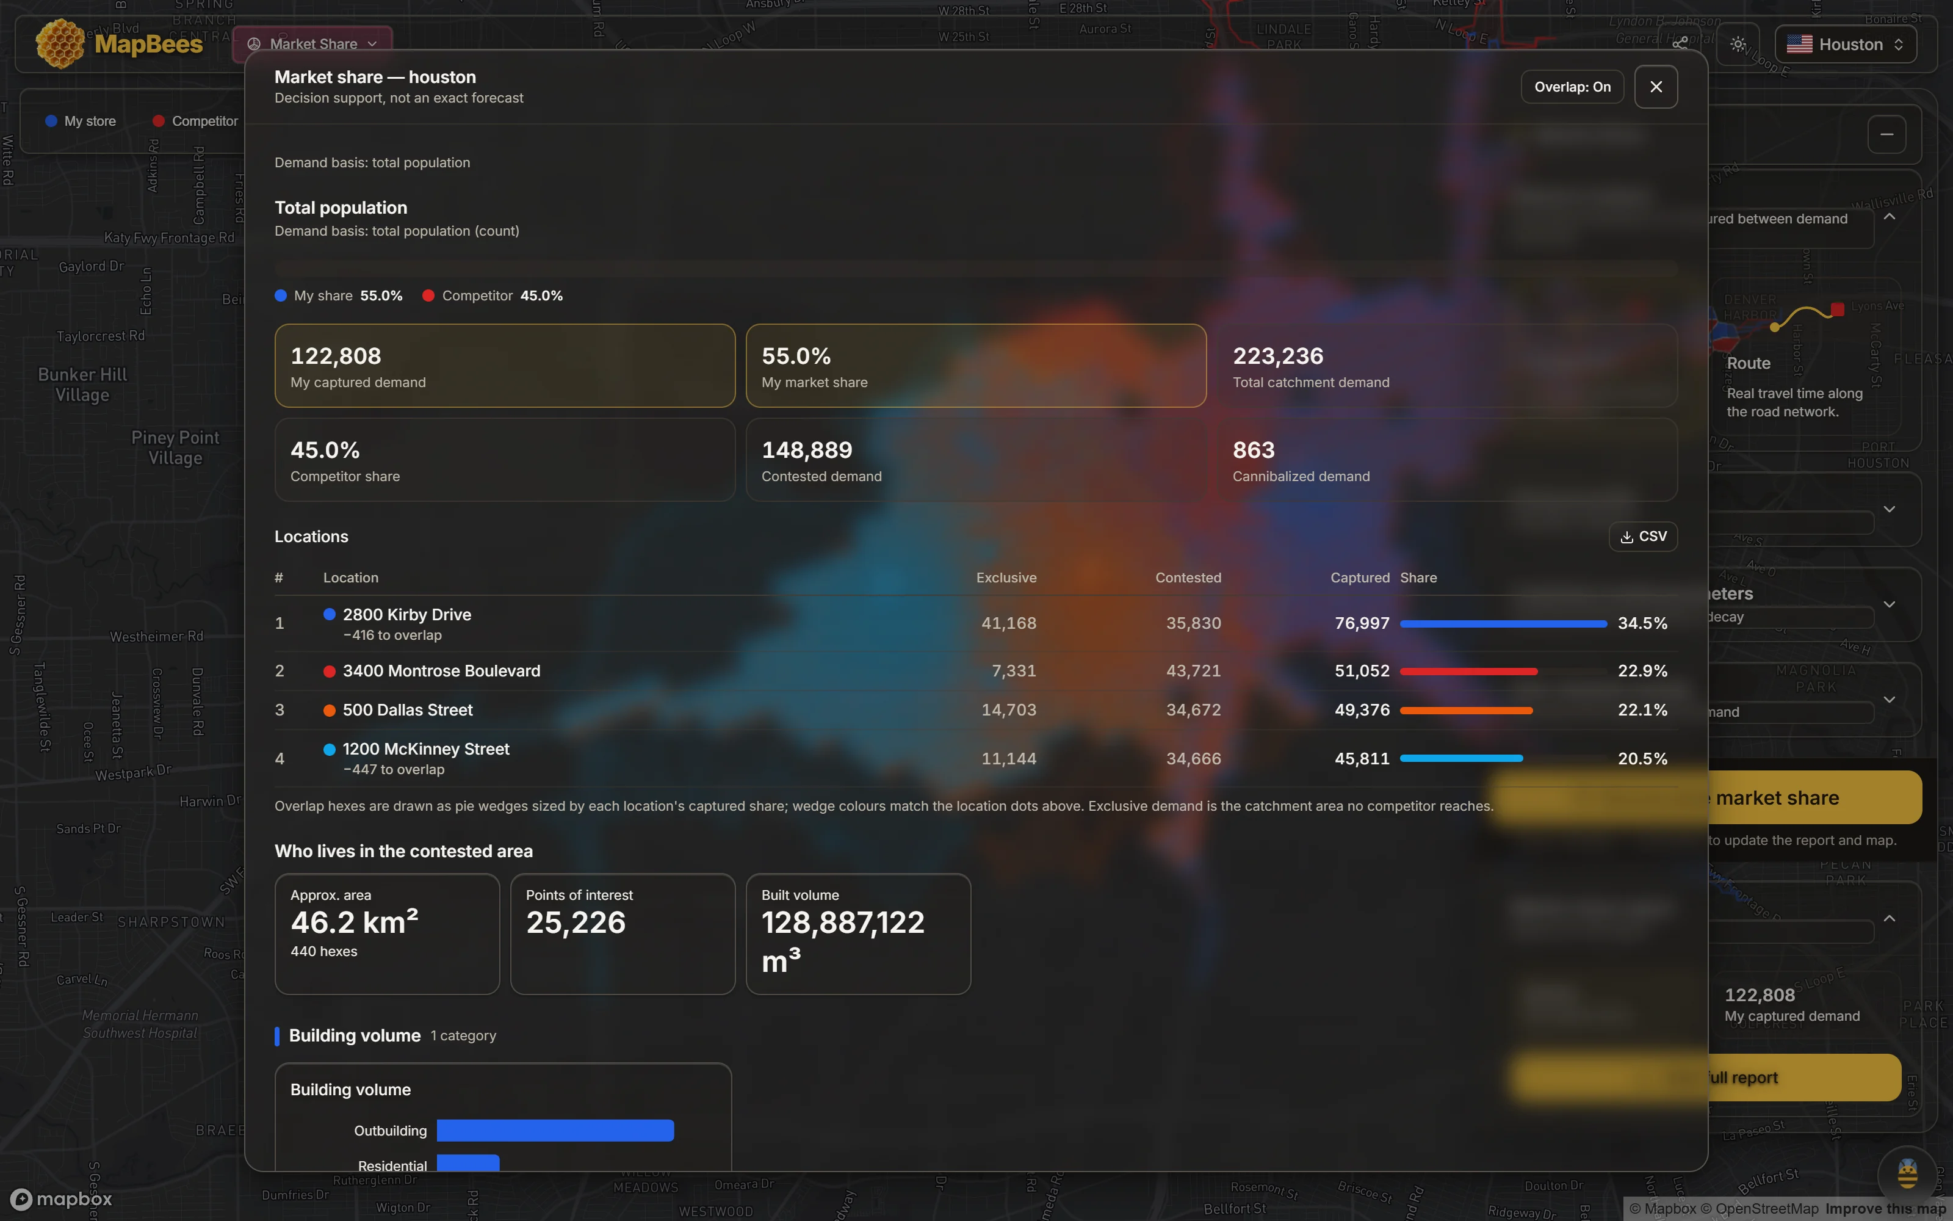Open the Houston city selector
This screenshot has width=1953, height=1221.
pyautogui.click(x=1845, y=45)
